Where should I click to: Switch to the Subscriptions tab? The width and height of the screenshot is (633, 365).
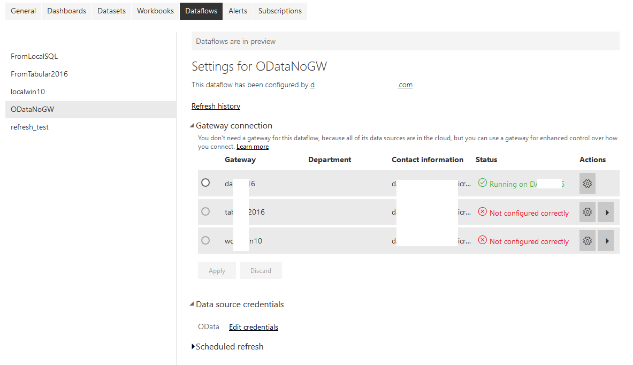click(280, 11)
